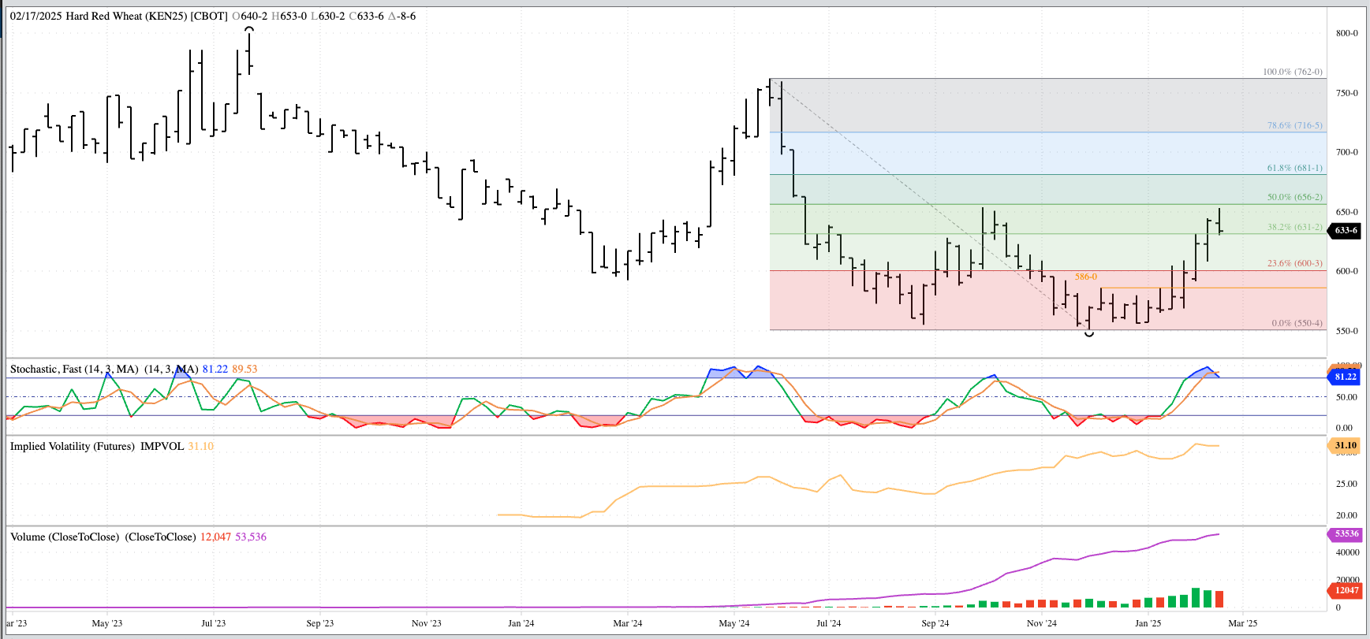Click the 50.0% (656-2) Fibonacci level label
The width and height of the screenshot is (1370, 639).
click(x=1294, y=197)
